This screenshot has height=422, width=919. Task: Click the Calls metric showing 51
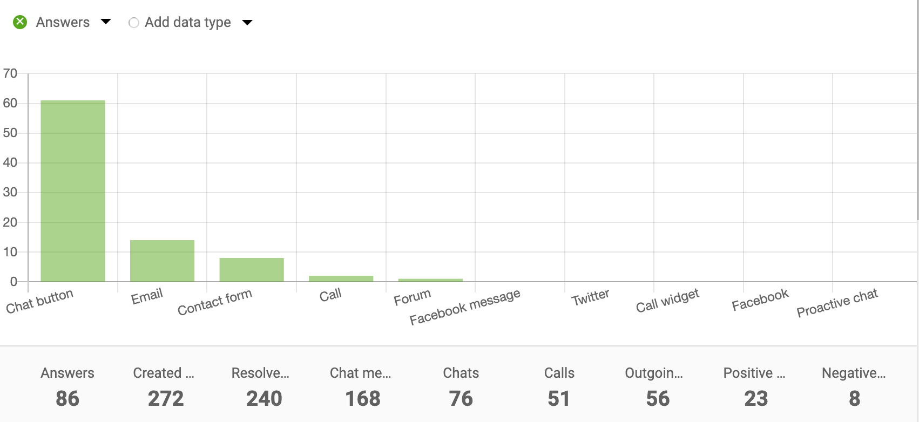559,386
